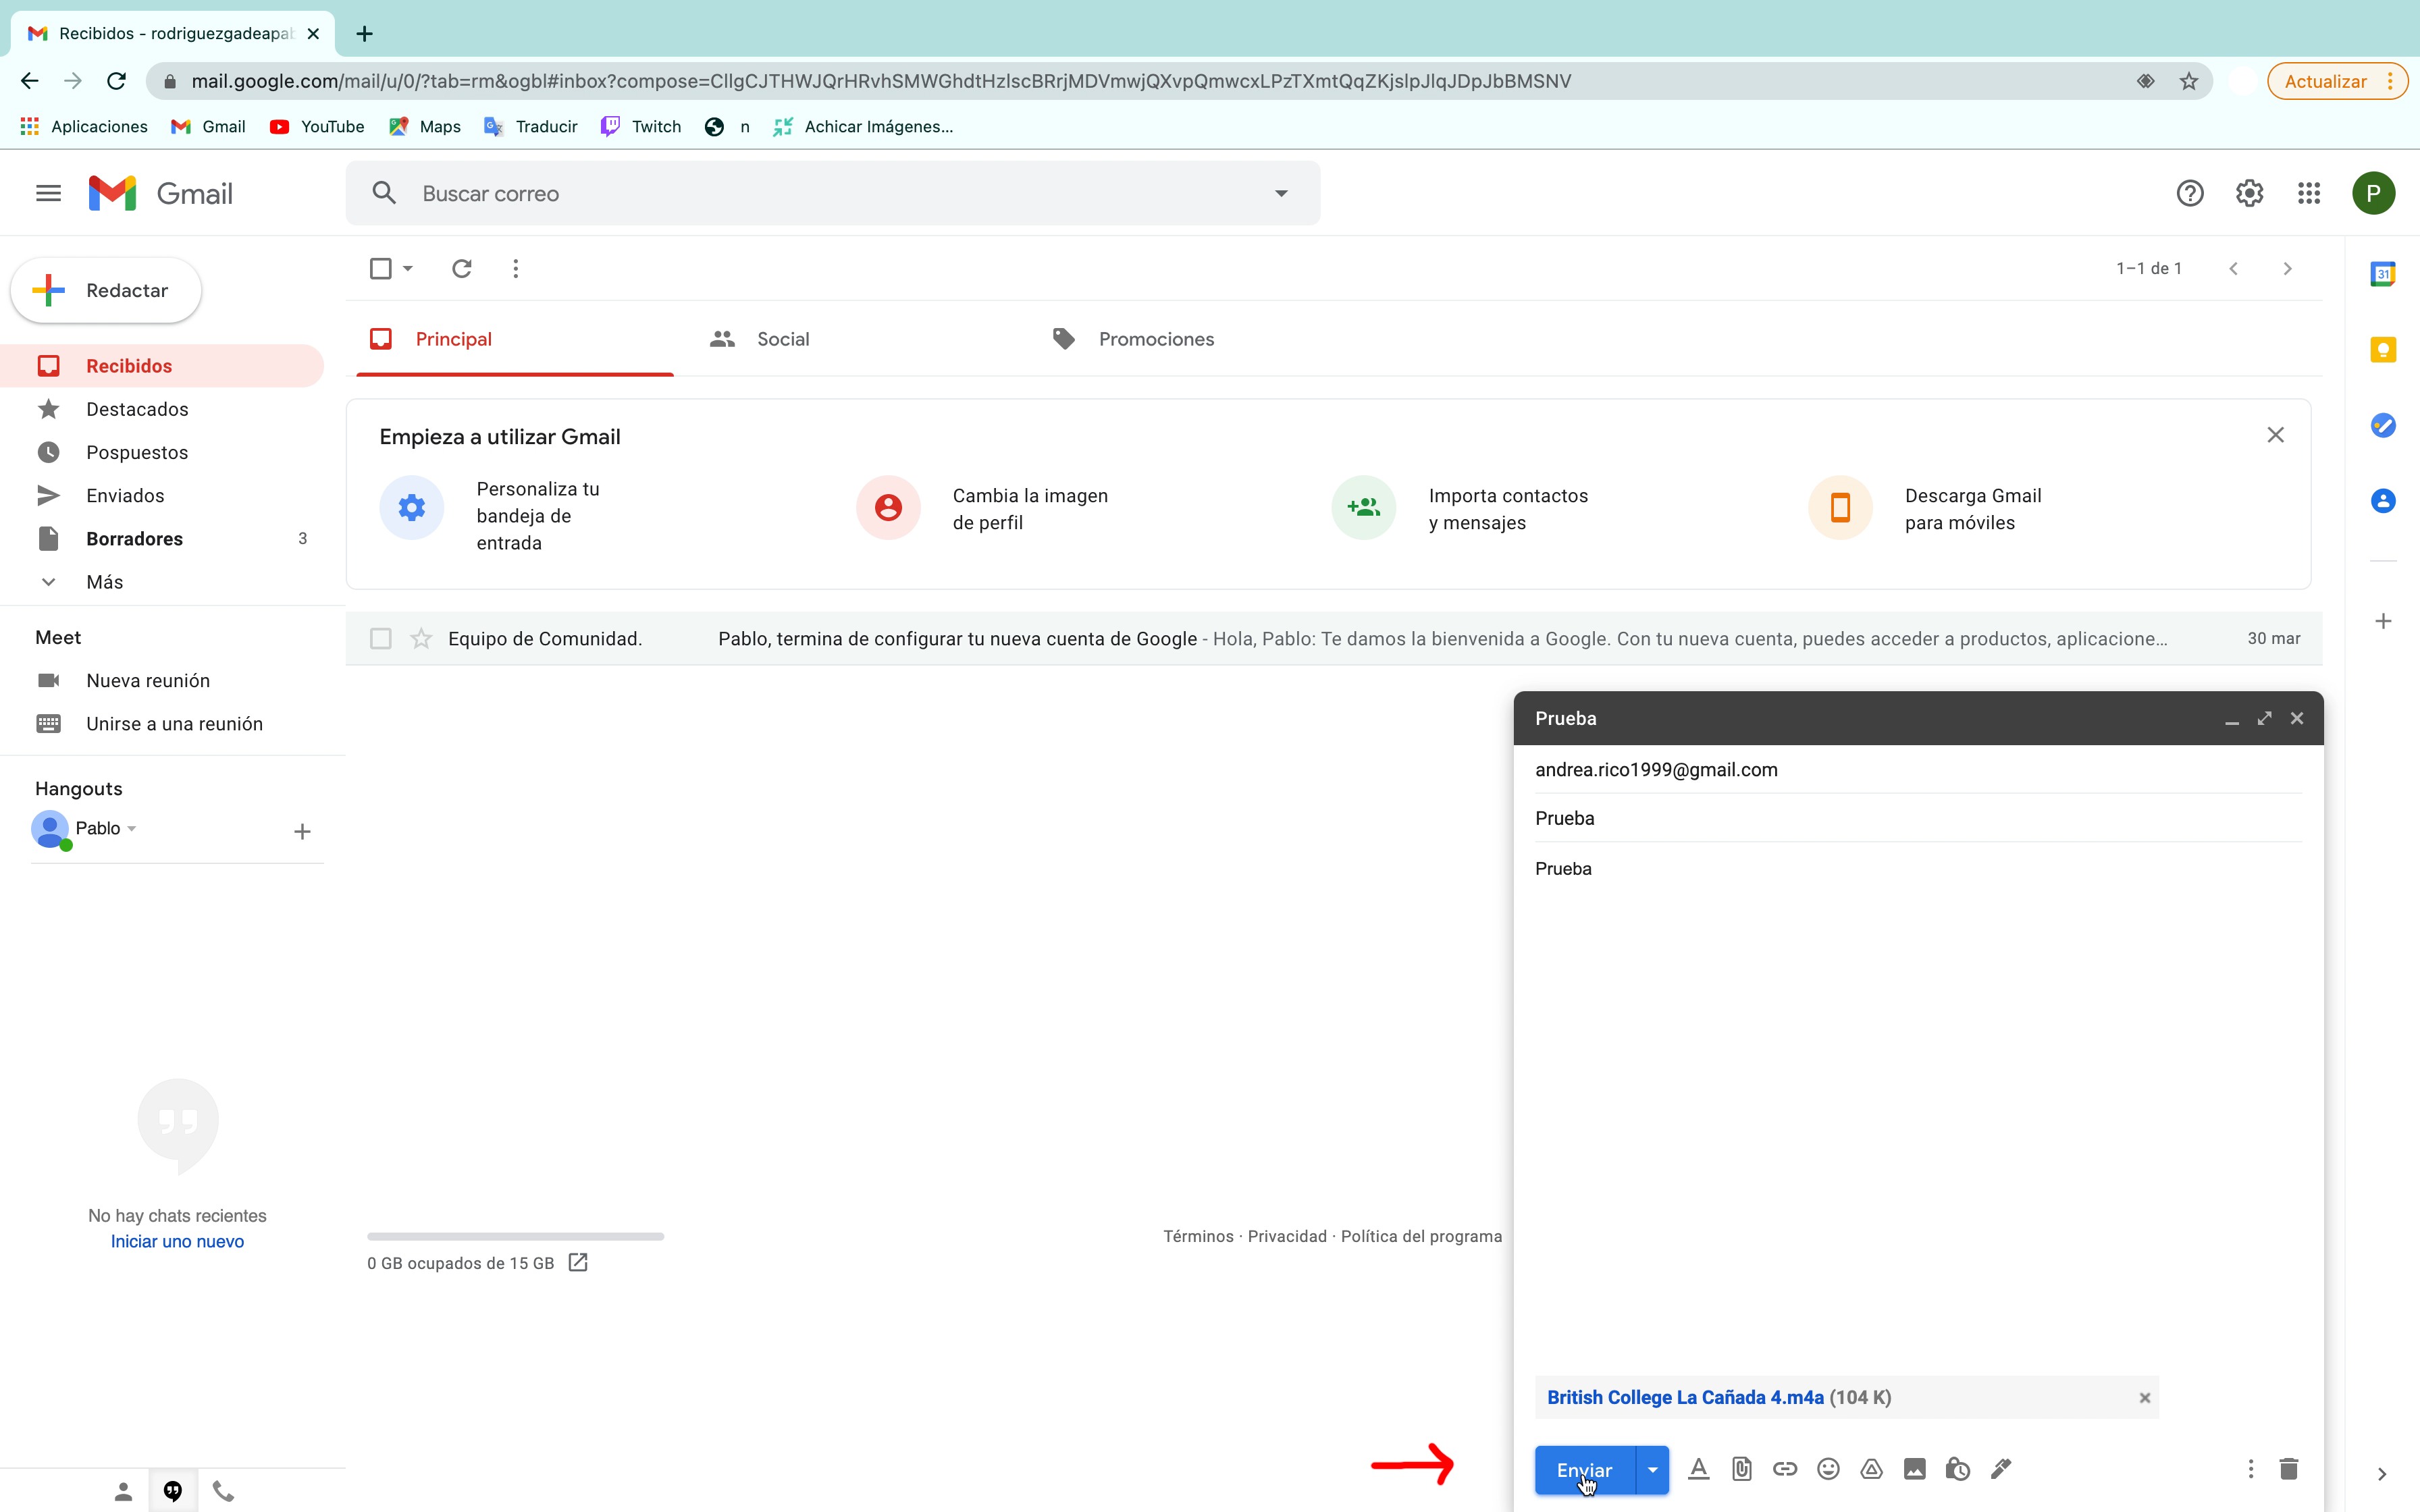Viewport: 2420px width, 1512px height.
Task: Click the link insert icon in compose
Action: pyautogui.click(x=1784, y=1468)
